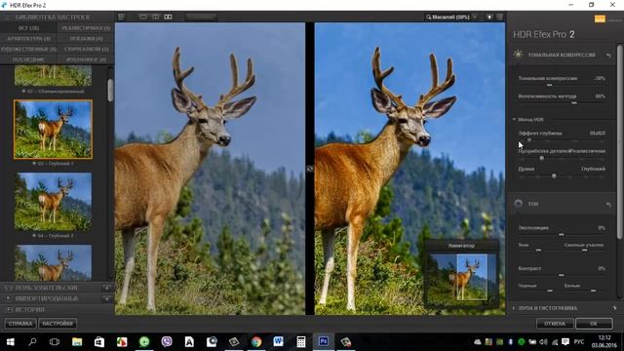Click the Навигатор thumbnail preview
This screenshot has height=351, width=624.
(x=461, y=277)
